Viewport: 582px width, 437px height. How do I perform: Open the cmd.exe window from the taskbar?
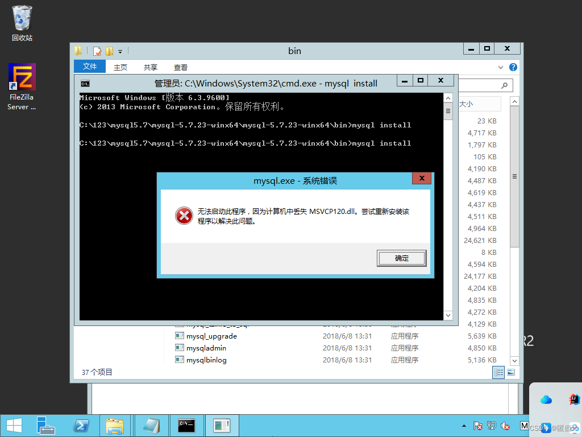click(x=186, y=425)
